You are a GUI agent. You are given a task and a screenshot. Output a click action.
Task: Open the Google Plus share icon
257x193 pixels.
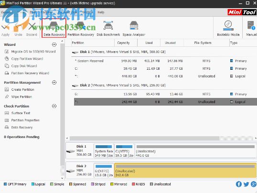point(254,184)
